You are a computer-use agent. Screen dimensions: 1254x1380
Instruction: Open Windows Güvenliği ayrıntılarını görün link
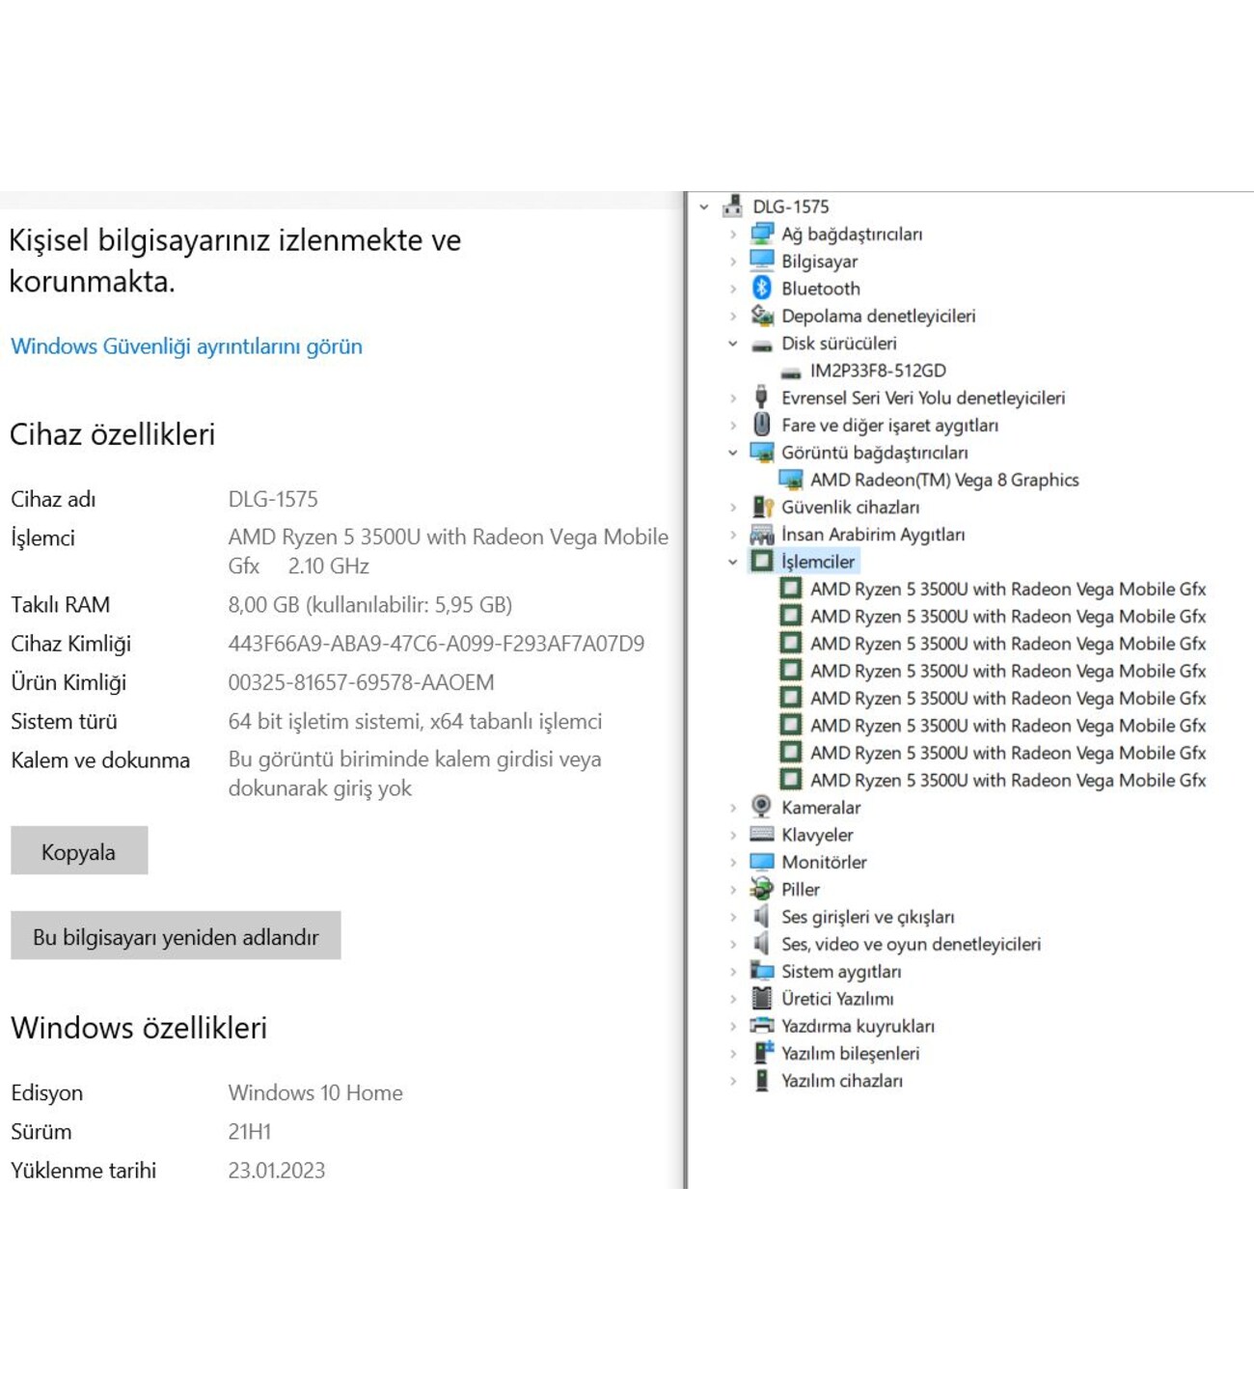pos(186,345)
